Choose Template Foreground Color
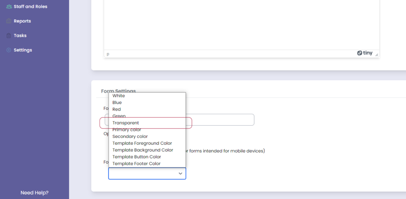 [142, 143]
